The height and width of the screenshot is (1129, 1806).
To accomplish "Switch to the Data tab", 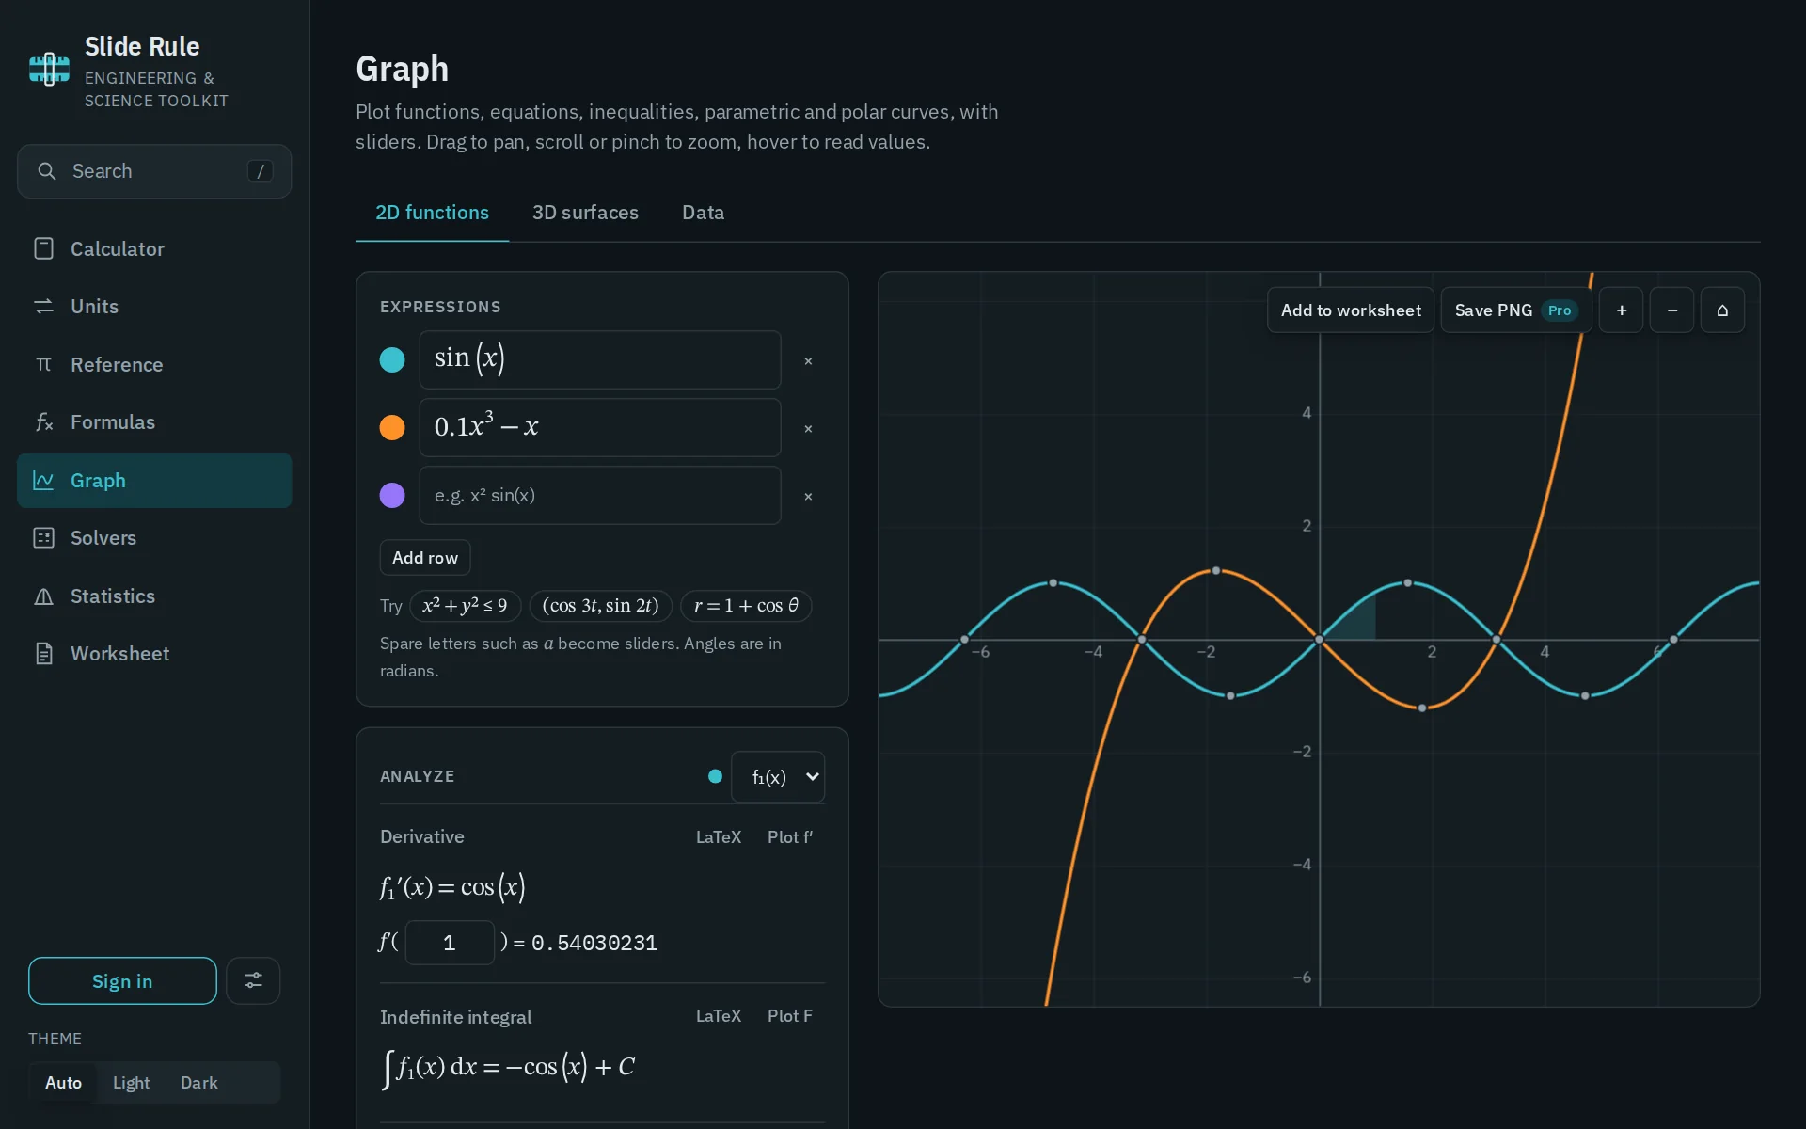I will 703,213.
